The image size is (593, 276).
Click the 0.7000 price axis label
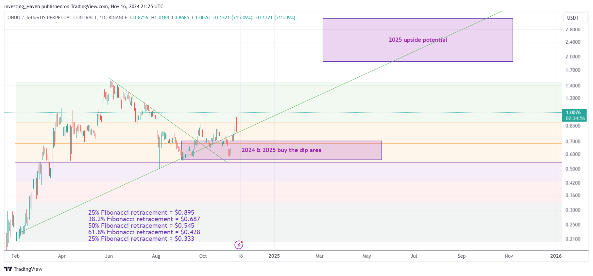coord(573,141)
